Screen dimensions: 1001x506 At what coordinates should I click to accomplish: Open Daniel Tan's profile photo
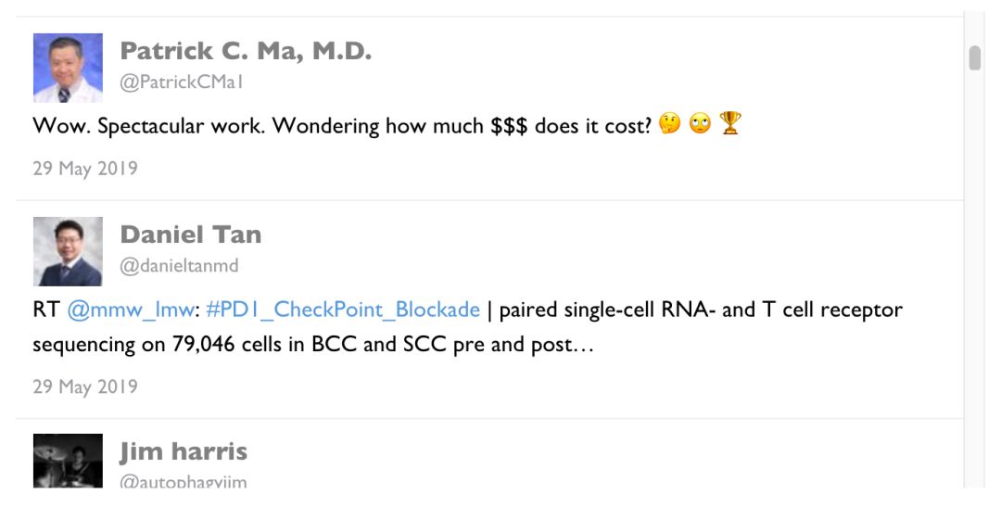pyautogui.click(x=68, y=251)
